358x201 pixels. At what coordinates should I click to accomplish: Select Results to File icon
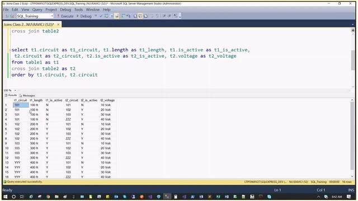coord(145,16)
